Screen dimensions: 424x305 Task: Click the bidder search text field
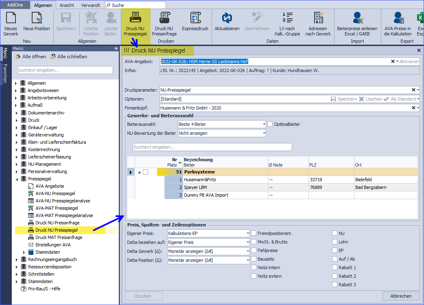click(212, 147)
